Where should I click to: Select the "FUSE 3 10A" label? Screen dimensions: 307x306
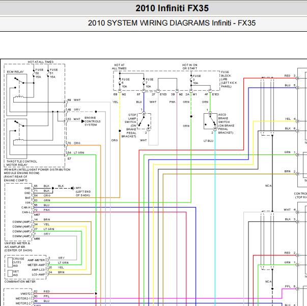point(197,80)
